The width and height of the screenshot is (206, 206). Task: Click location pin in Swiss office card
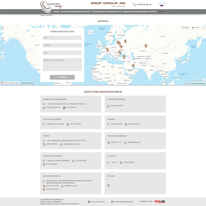(44, 104)
